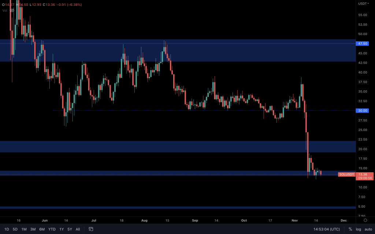Select the 1Y time range
375x234 pixels.
62,229
